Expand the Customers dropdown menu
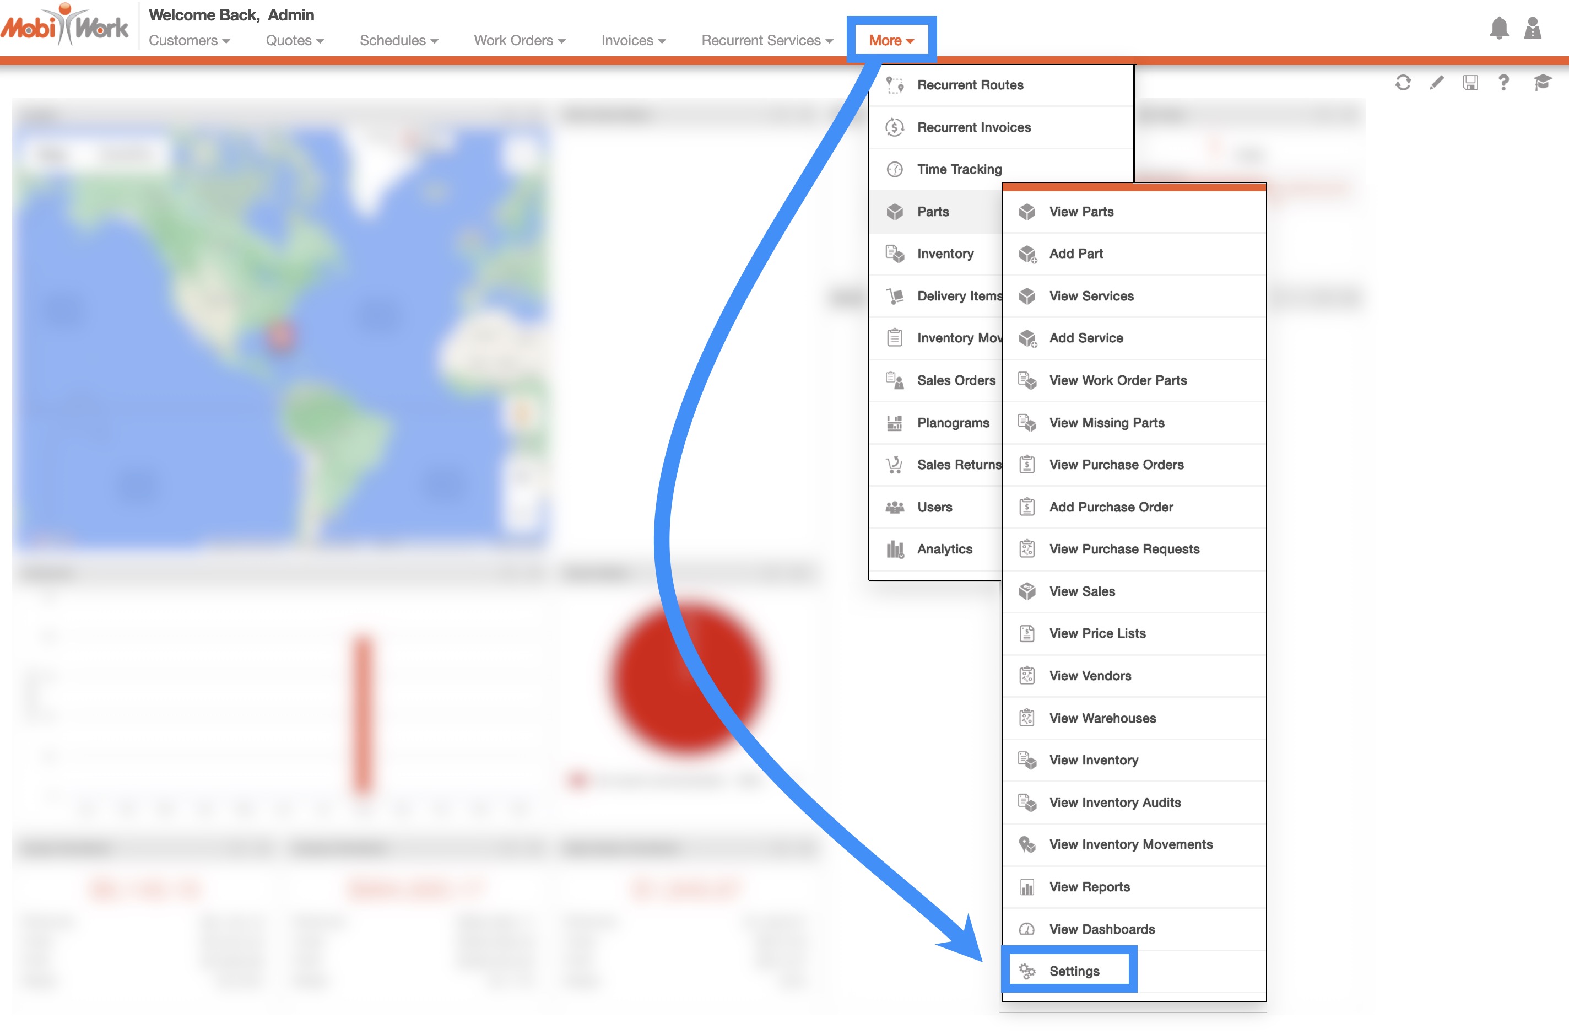This screenshot has height=1034, width=1569. pyautogui.click(x=188, y=41)
